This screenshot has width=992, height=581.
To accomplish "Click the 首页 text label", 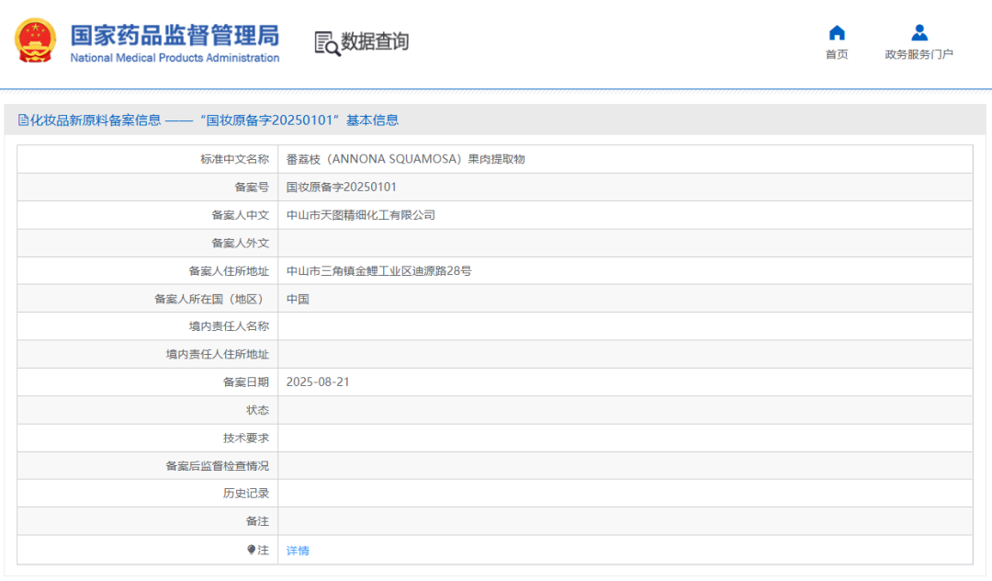I will click(x=837, y=54).
